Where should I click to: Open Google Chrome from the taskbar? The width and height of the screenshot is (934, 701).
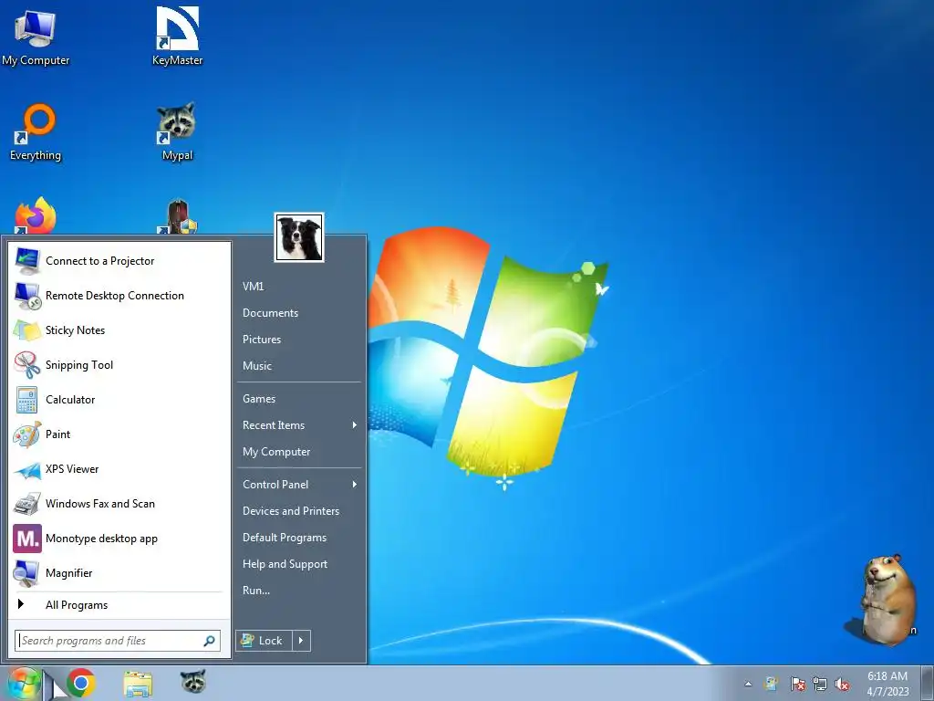pos(81,683)
